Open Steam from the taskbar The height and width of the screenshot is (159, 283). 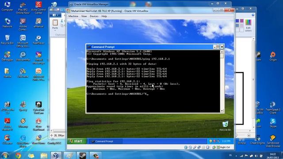coord(83,155)
